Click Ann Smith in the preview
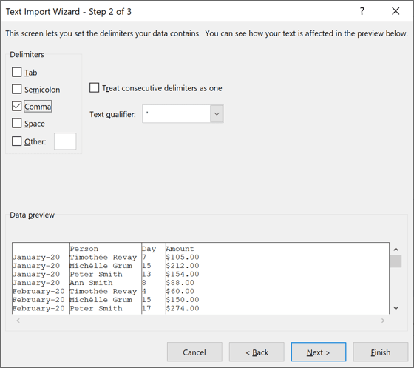 91,283
